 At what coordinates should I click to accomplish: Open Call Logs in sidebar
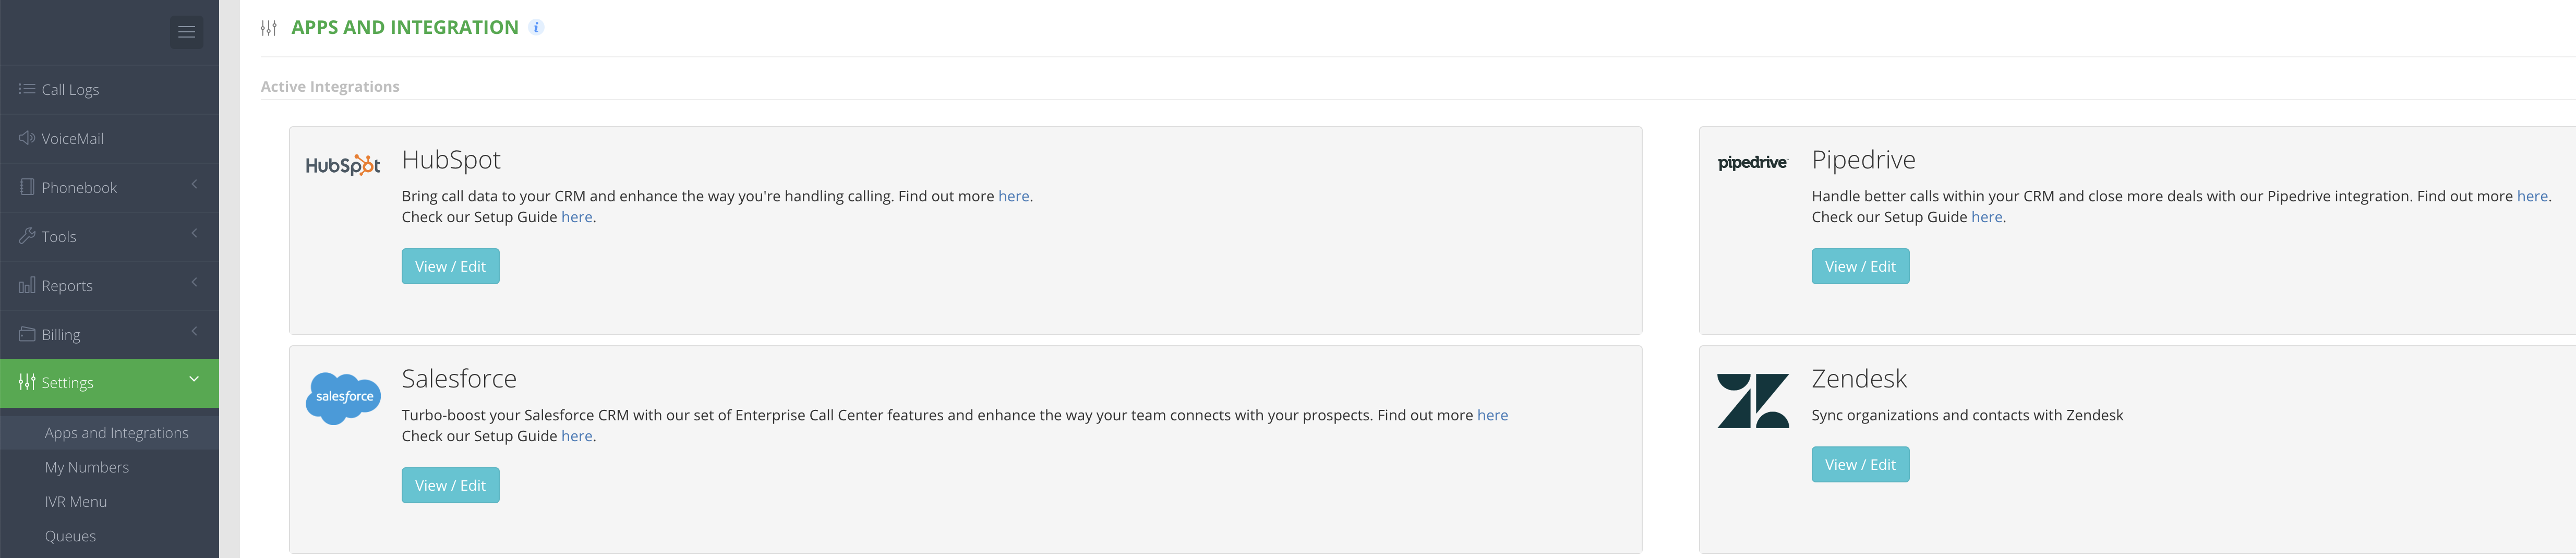[x=109, y=89]
